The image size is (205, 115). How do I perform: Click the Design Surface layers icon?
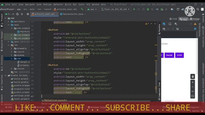click(x=164, y=24)
